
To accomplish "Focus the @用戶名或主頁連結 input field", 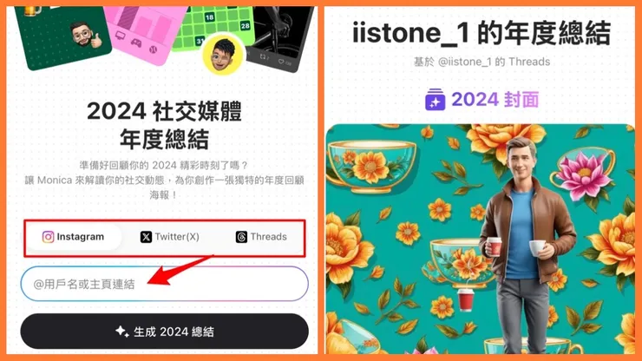I will 164,284.
